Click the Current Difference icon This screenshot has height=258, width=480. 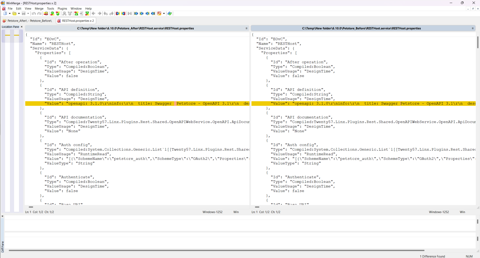point(81,13)
